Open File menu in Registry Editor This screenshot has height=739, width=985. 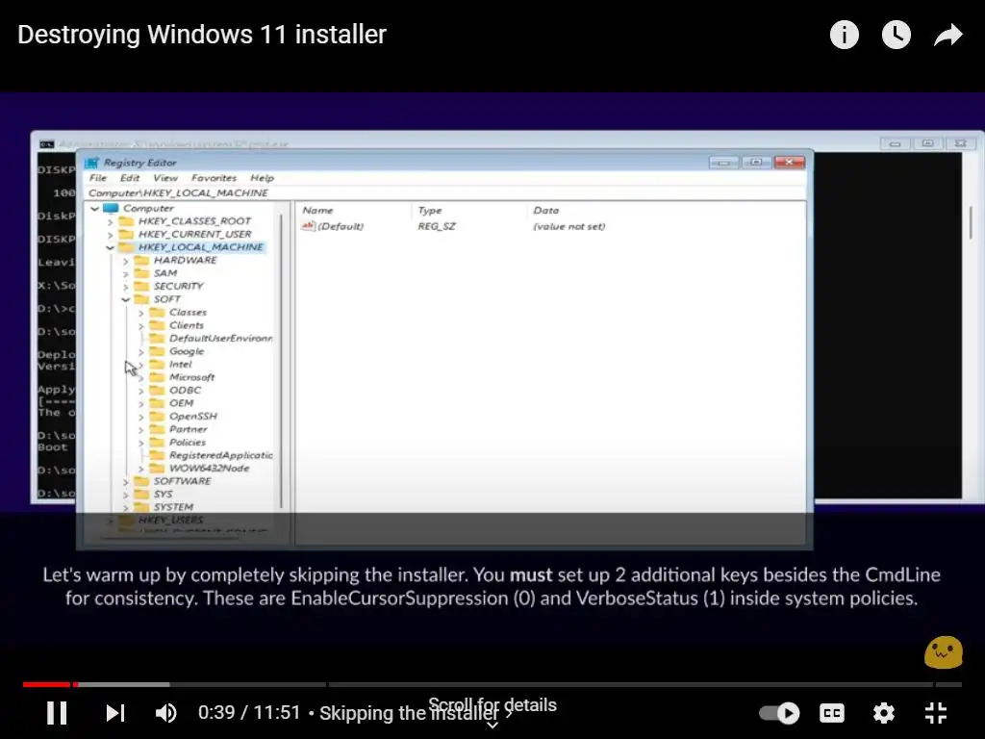tap(97, 178)
